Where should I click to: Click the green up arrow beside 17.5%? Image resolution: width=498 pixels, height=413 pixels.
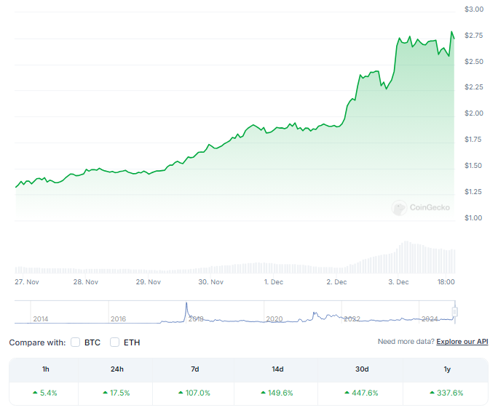click(106, 393)
